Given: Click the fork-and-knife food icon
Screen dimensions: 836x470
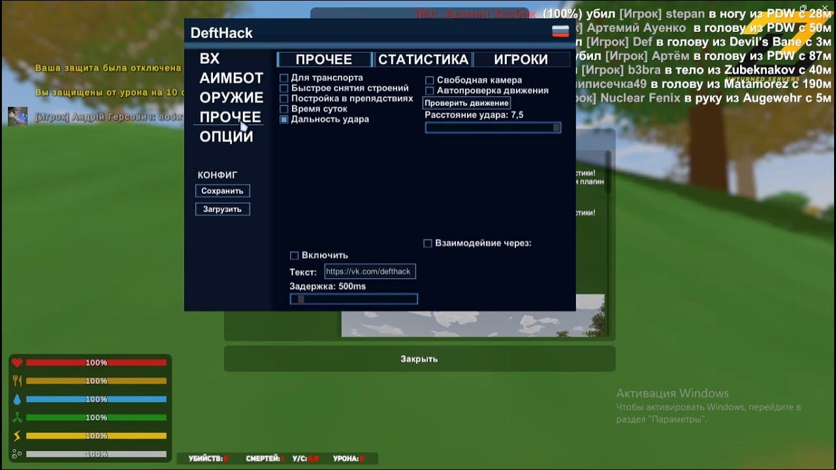Looking at the screenshot, I should [x=17, y=381].
